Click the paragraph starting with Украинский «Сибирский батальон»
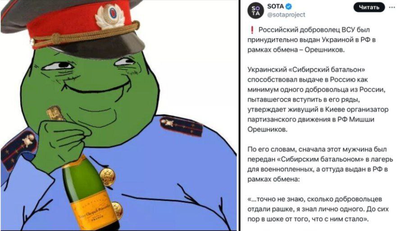The image size is (400, 231). (318, 99)
